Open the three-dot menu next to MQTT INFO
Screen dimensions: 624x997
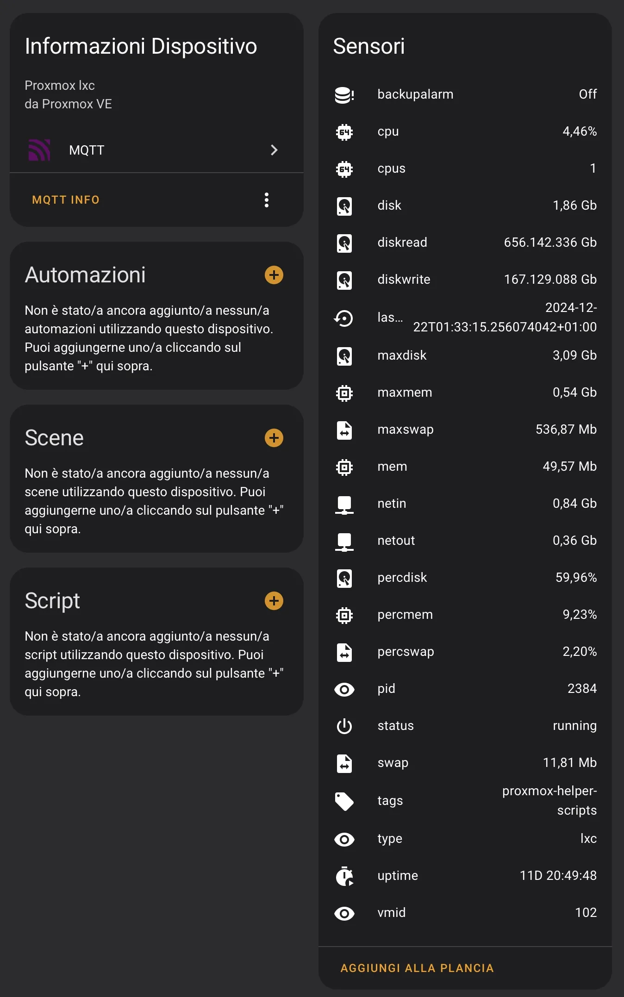pyautogui.click(x=266, y=200)
